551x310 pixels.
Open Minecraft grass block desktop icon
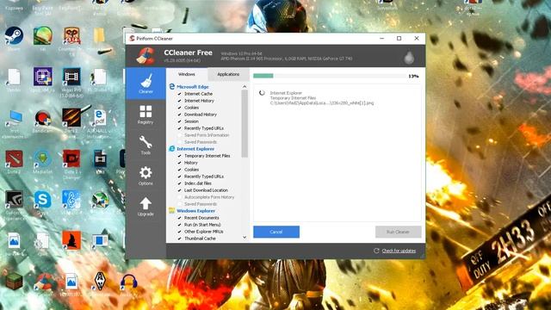(x=14, y=282)
